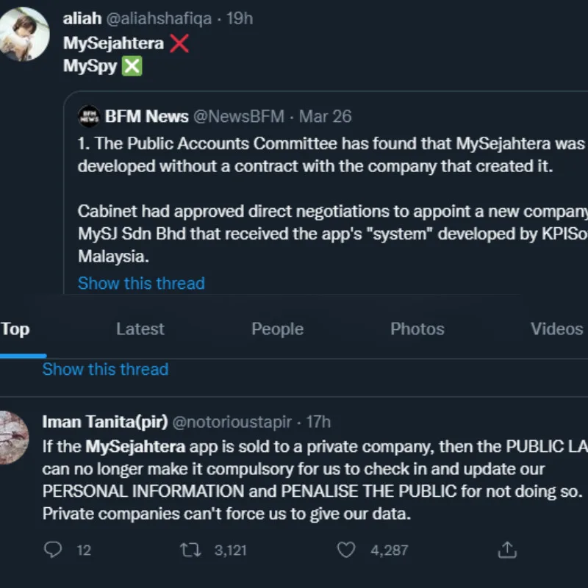
Task: Reply to Iman Tanita's tweet
Action: (53, 550)
